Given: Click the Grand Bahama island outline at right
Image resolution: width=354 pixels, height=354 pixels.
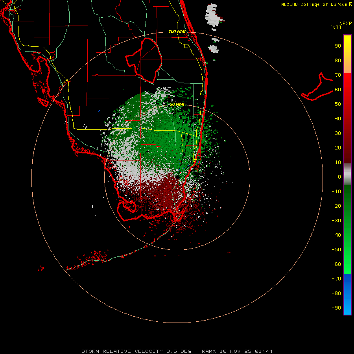Looking at the screenshot, I should coord(317,87).
